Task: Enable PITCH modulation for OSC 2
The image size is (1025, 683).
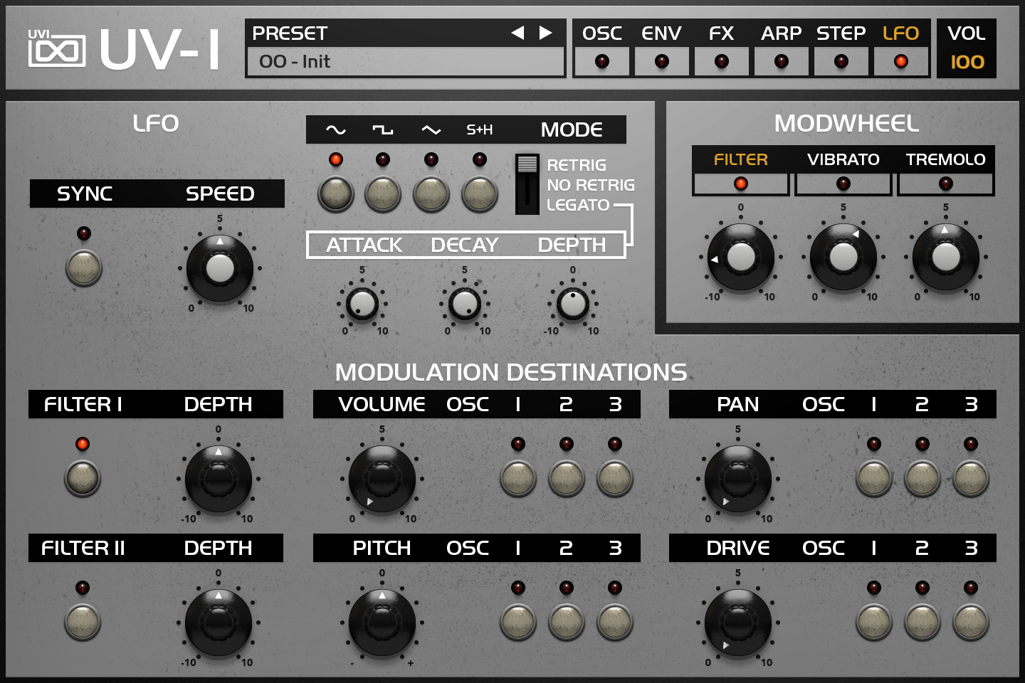Action: click(567, 622)
